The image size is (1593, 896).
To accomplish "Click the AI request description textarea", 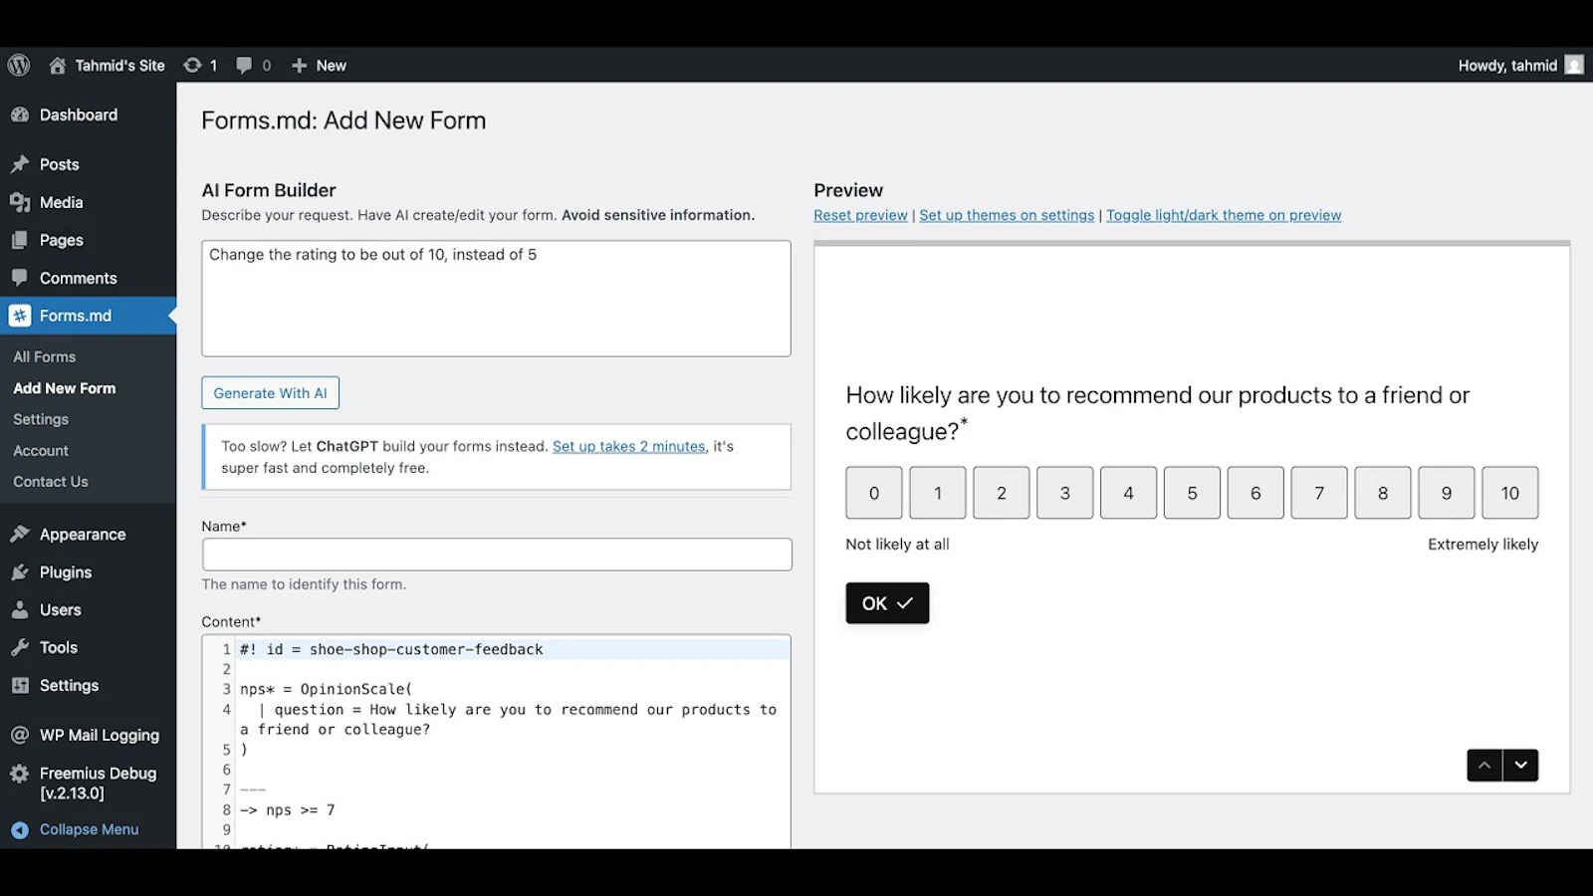I will pyautogui.click(x=496, y=299).
